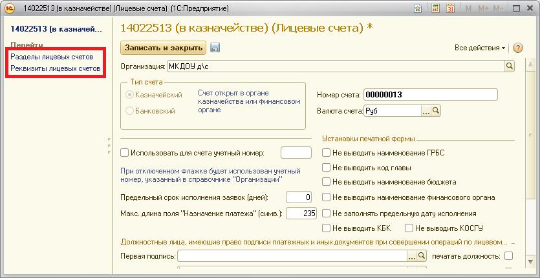
Task: Select the Казначейский radio button
Action: point(129,95)
